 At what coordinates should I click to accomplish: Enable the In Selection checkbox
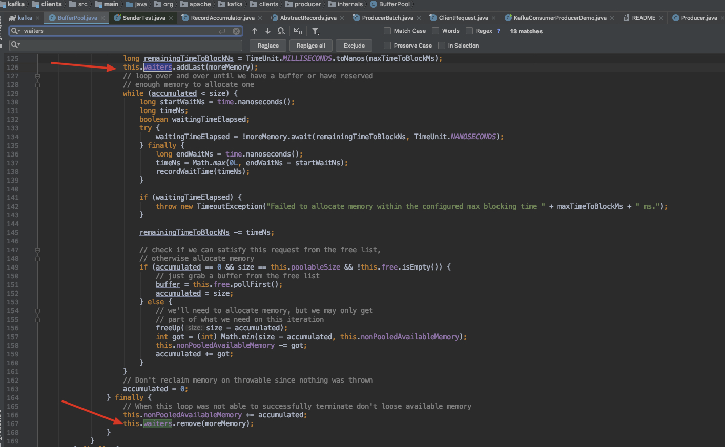coord(442,46)
